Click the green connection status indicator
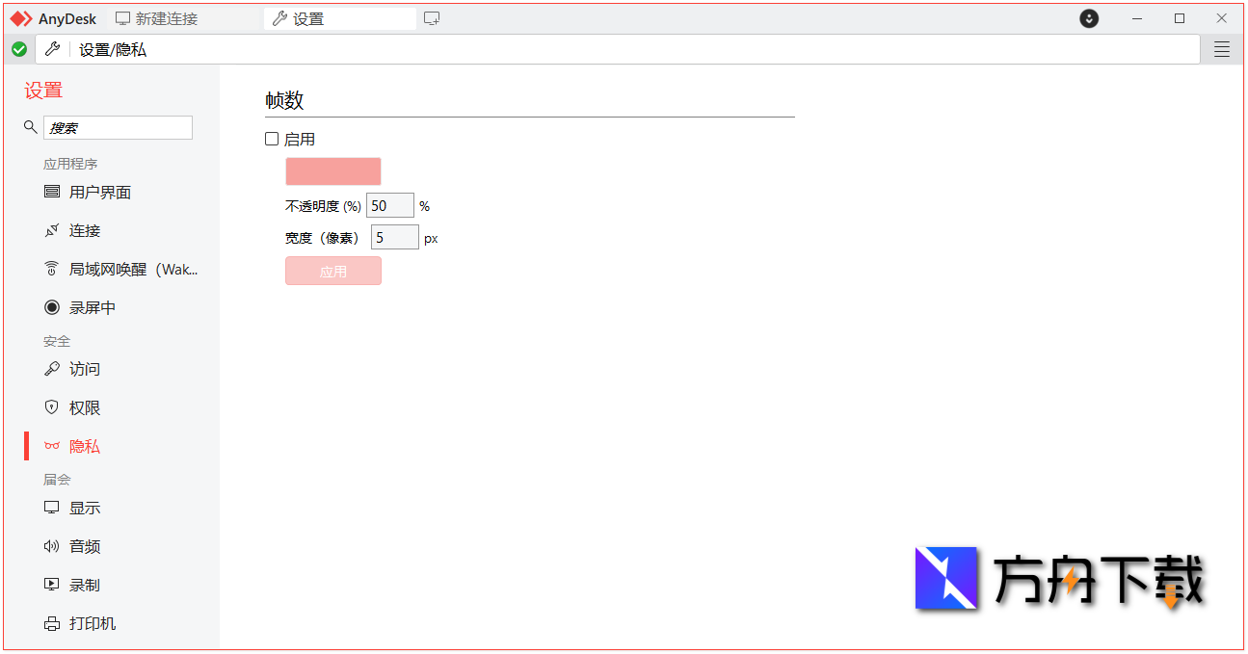This screenshot has height=654, width=1248. click(x=18, y=48)
